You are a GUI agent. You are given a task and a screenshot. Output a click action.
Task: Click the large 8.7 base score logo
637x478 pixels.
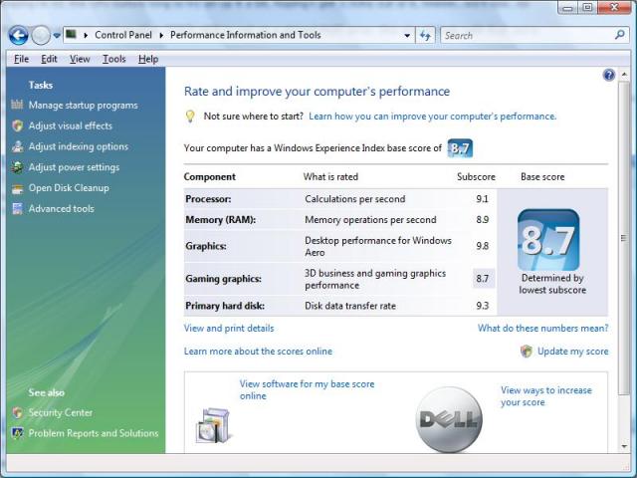(548, 240)
